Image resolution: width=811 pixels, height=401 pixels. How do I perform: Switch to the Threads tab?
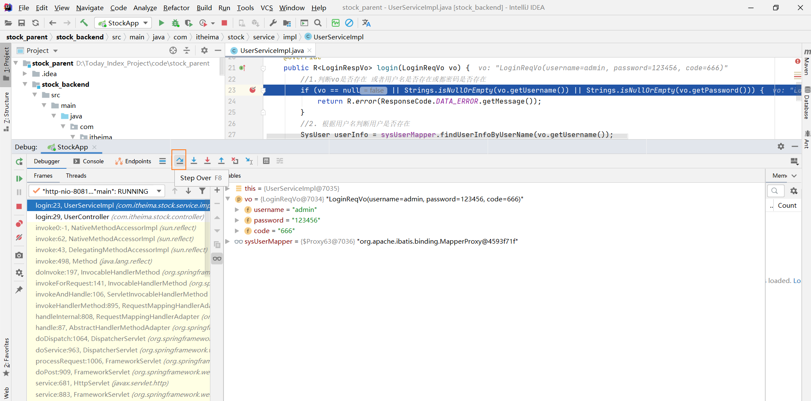pyautogui.click(x=76, y=176)
